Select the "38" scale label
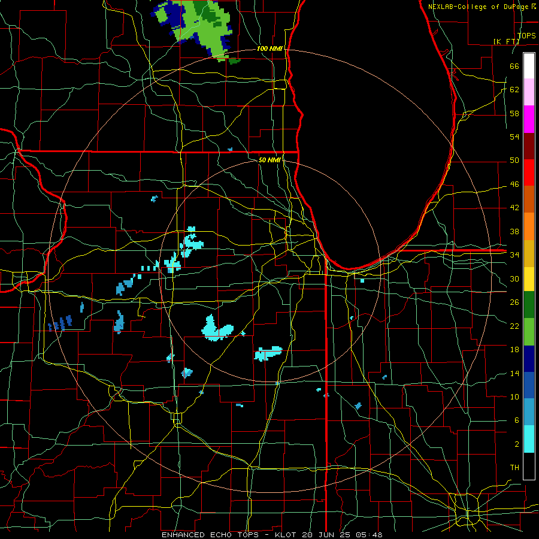This screenshot has width=539, height=539. click(514, 231)
